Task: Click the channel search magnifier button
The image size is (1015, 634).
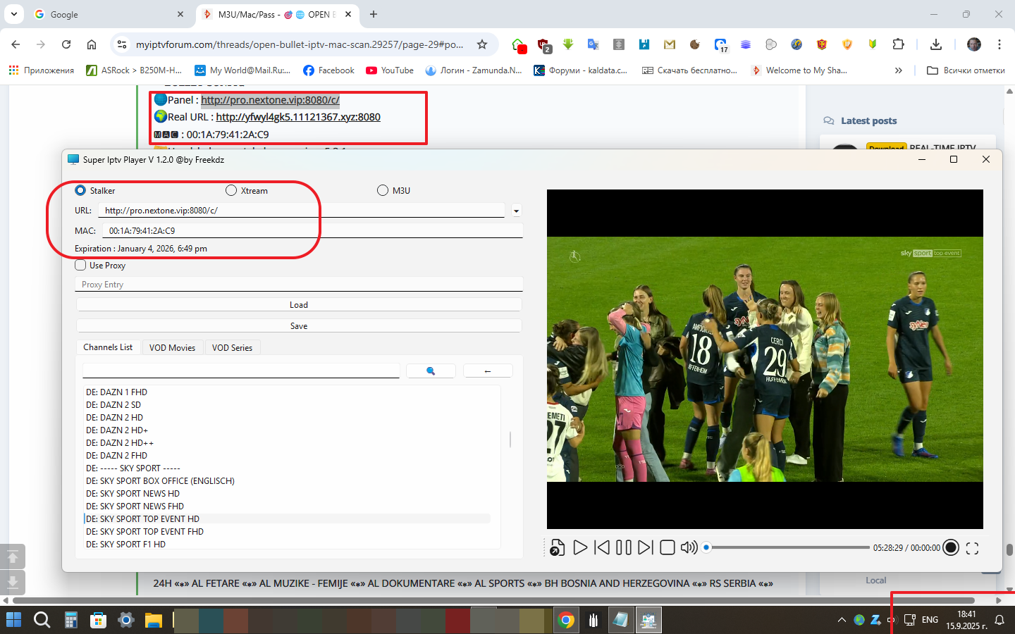Action: click(x=431, y=371)
